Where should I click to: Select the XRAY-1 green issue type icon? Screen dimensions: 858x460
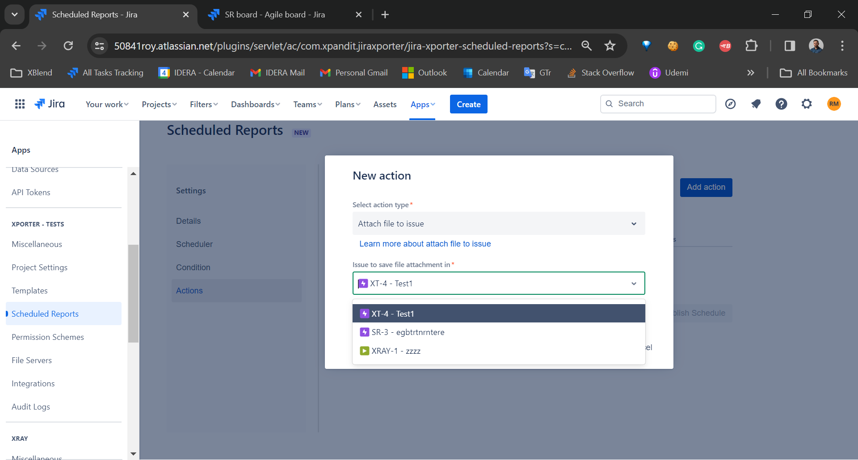coord(364,351)
